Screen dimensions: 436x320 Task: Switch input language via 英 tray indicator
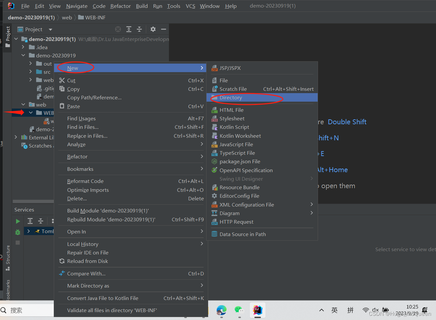334,310
